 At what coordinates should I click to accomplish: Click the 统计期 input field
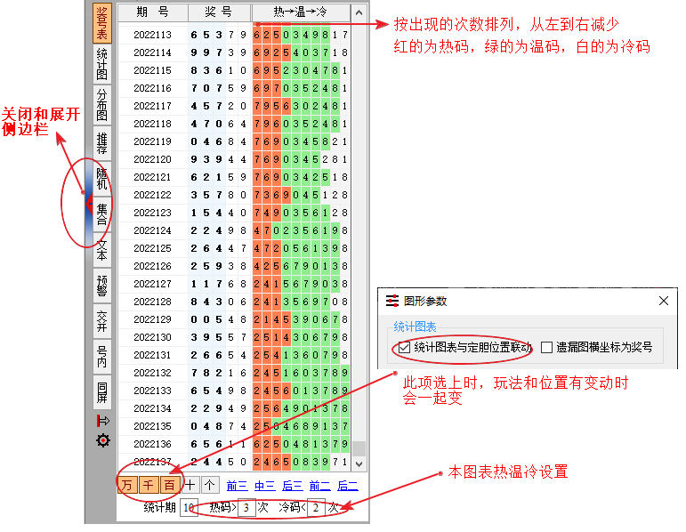tap(189, 508)
